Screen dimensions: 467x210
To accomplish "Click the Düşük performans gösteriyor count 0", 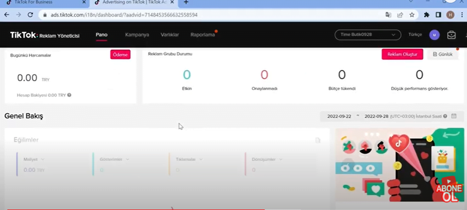I will coord(419,74).
